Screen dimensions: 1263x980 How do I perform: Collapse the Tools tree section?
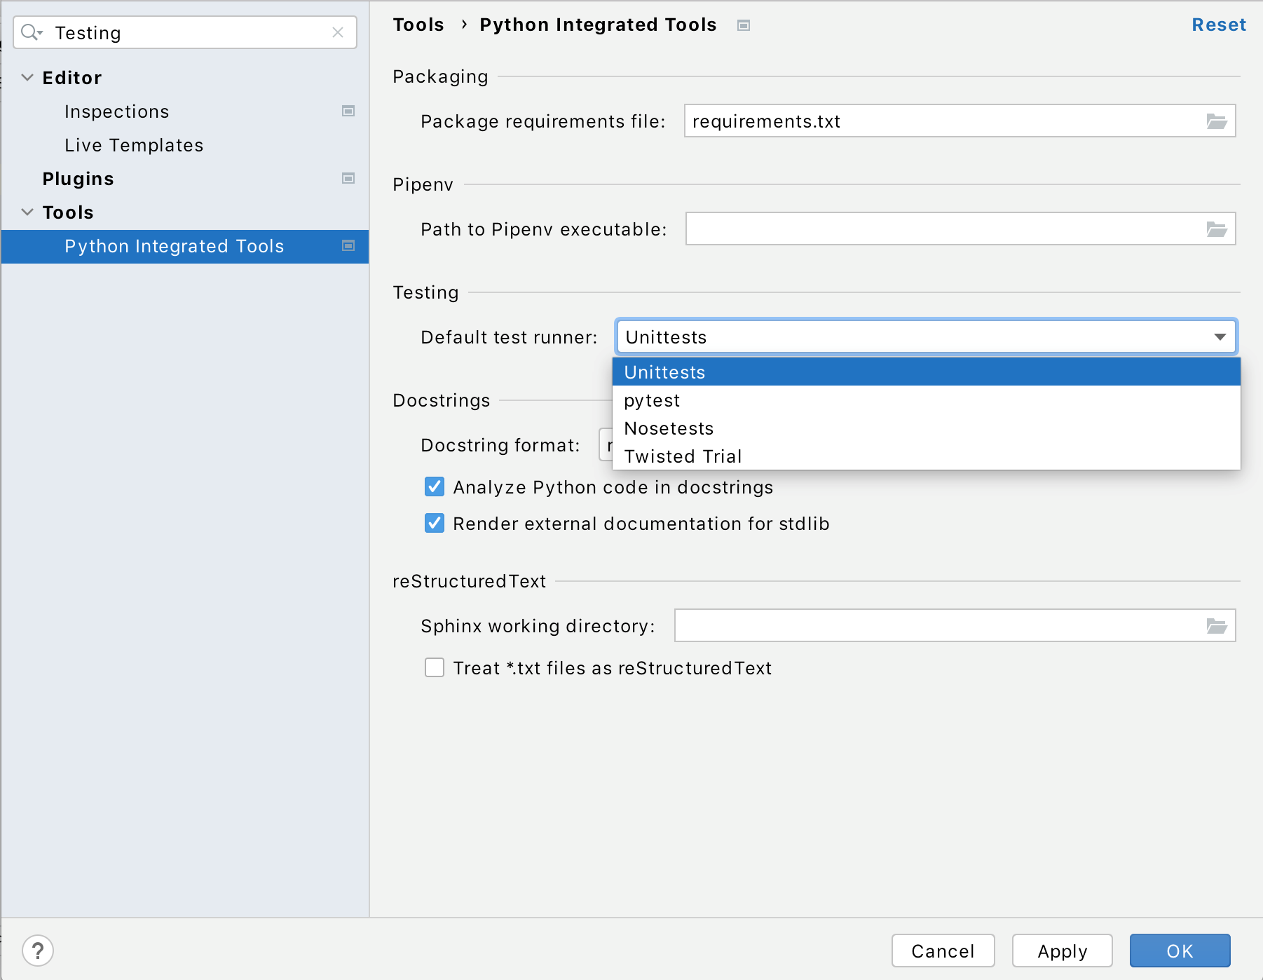coord(27,212)
